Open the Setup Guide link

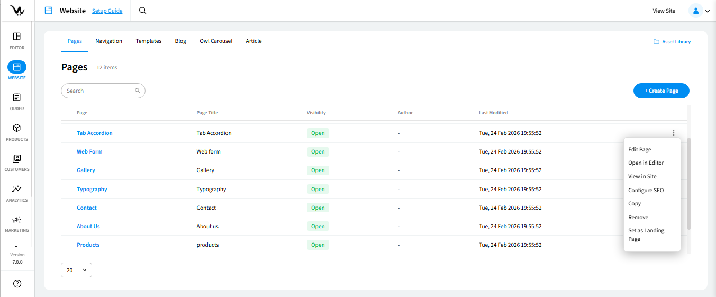[x=107, y=11]
